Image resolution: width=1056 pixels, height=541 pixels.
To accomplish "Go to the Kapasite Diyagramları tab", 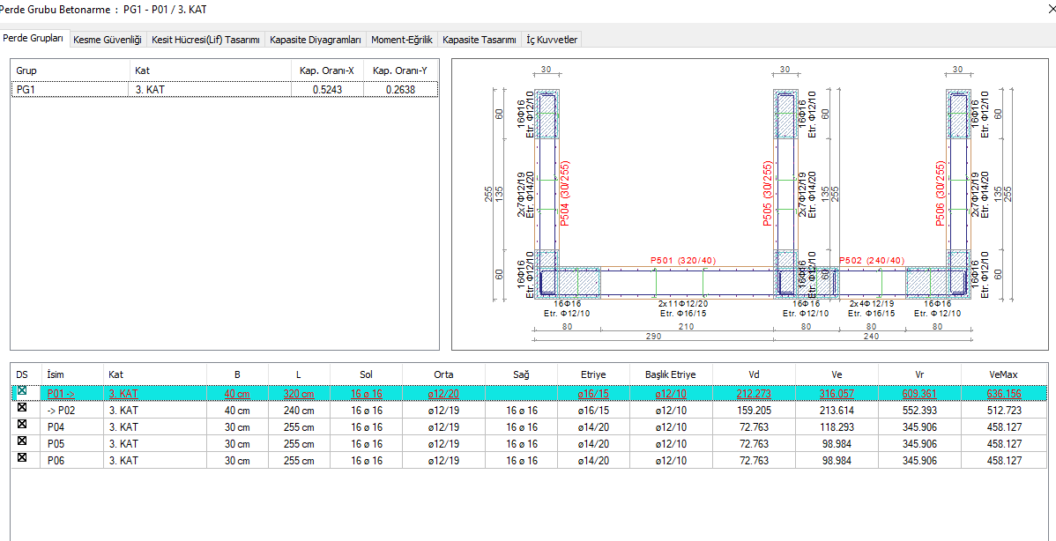I will click(316, 40).
